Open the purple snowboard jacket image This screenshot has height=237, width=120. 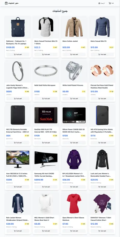click(x=74, y=159)
